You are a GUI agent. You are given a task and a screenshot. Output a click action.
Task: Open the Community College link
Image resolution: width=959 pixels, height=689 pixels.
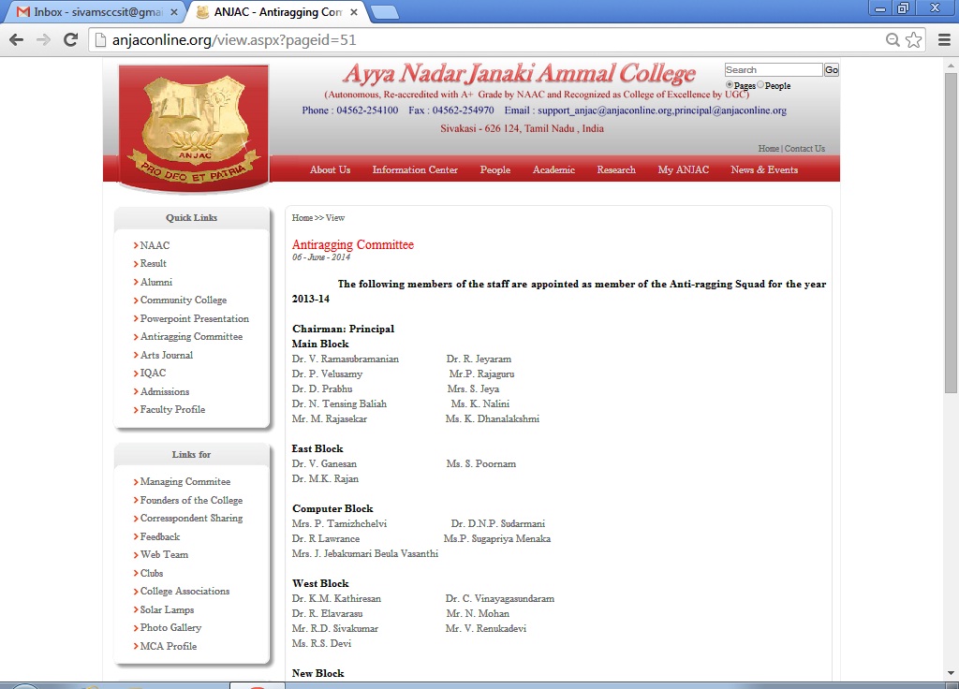pyautogui.click(x=184, y=301)
